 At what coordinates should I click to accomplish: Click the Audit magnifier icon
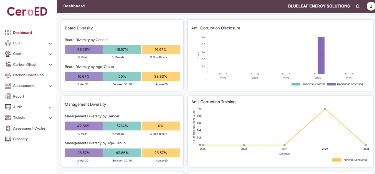coord(8,107)
